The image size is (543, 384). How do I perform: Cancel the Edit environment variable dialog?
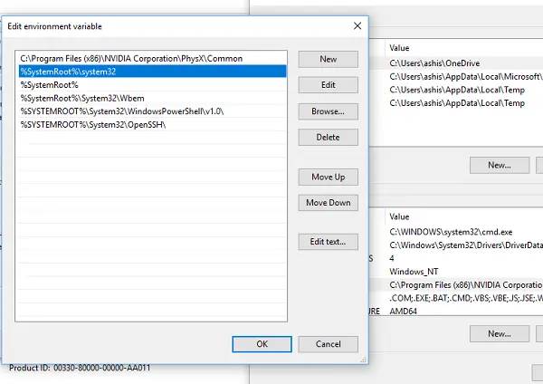point(328,344)
